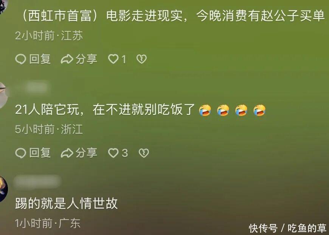
Task: Click reply bubble icon under Zhejiang comment
Action: 20,153
